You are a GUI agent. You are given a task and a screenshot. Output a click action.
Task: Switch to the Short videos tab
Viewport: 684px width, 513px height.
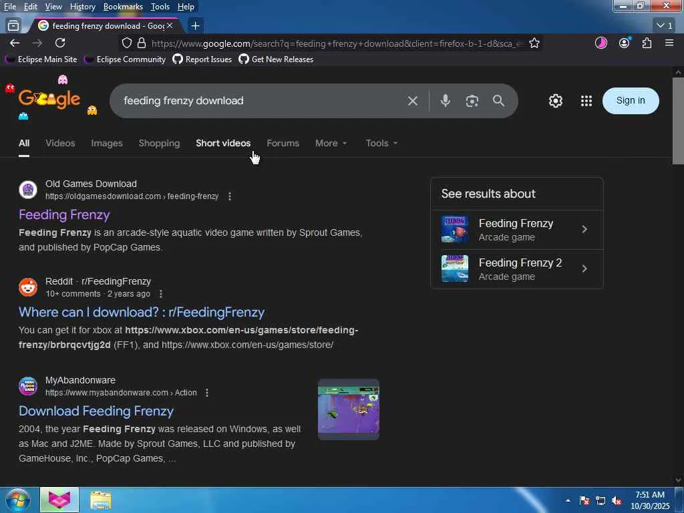click(x=223, y=143)
